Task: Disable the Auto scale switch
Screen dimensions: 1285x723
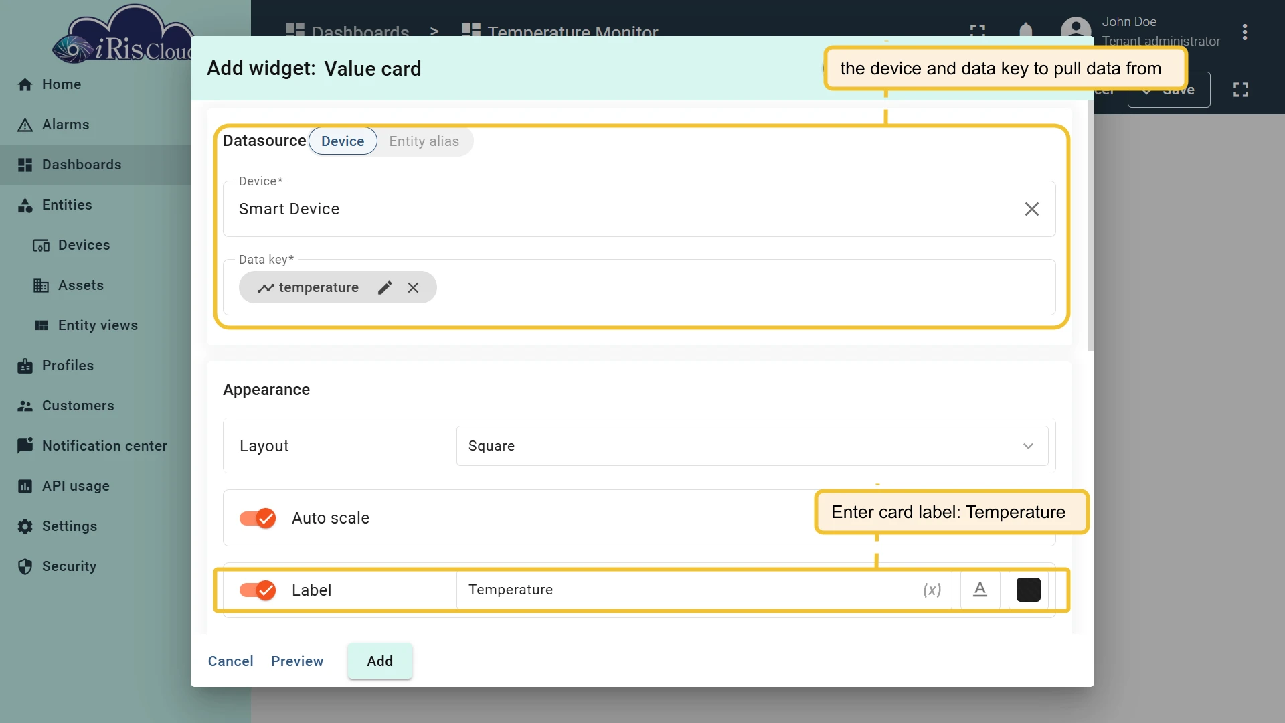Action: pos(258,518)
